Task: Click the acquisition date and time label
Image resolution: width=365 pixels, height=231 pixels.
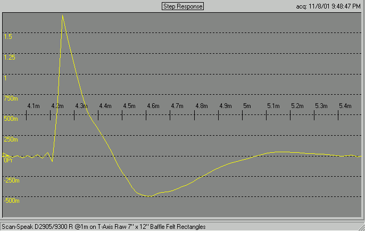Action: click(328, 6)
